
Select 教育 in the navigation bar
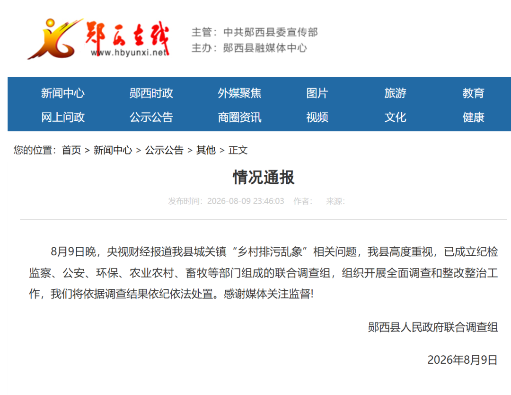click(x=474, y=93)
